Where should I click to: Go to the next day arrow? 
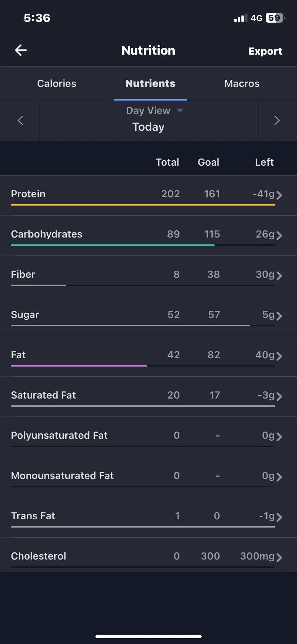coord(277,120)
